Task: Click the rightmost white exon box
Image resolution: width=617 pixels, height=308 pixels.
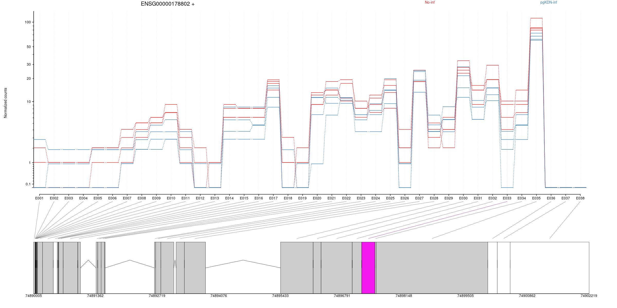Action: click(549, 267)
